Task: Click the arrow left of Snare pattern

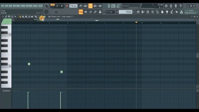Action: (x=118, y=12)
